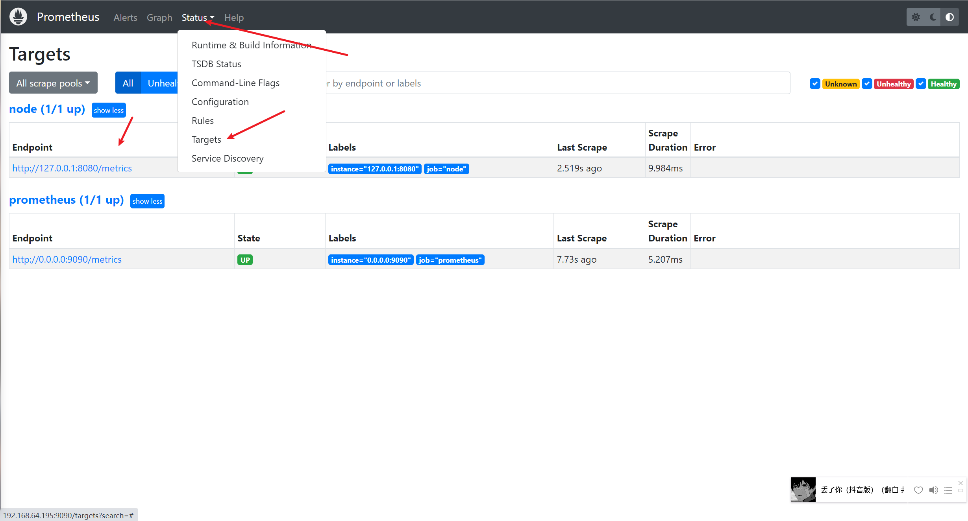This screenshot has height=521, width=968.
Task: Select the browser-preferred theme contrast icon
Action: (x=949, y=17)
